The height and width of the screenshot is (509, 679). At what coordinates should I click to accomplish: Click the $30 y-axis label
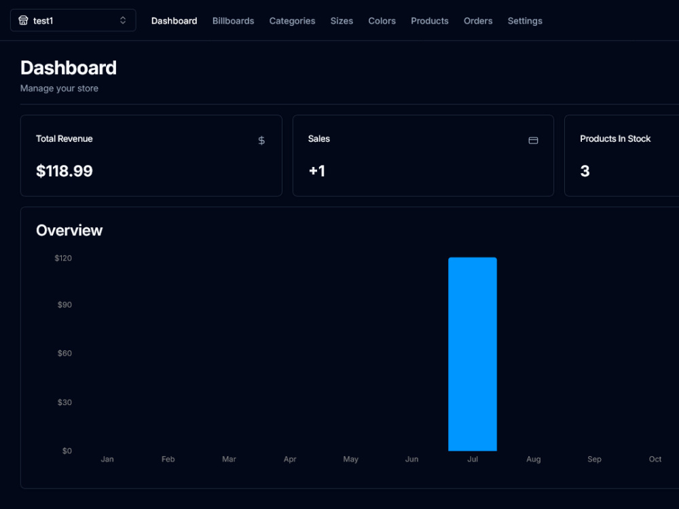coord(65,402)
